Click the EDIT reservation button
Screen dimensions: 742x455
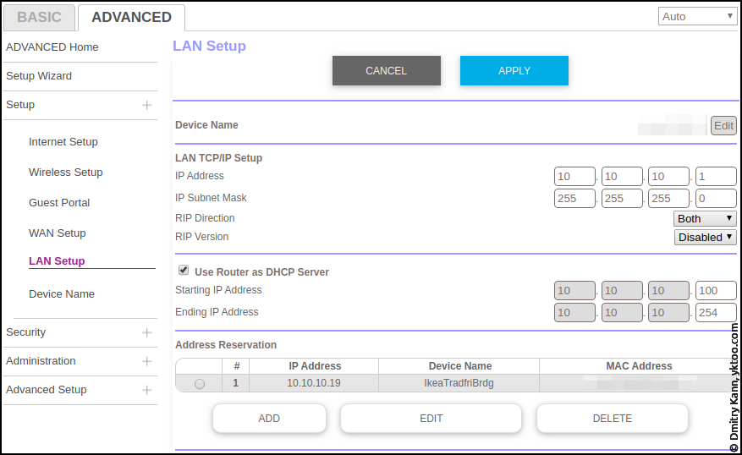(x=431, y=419)
